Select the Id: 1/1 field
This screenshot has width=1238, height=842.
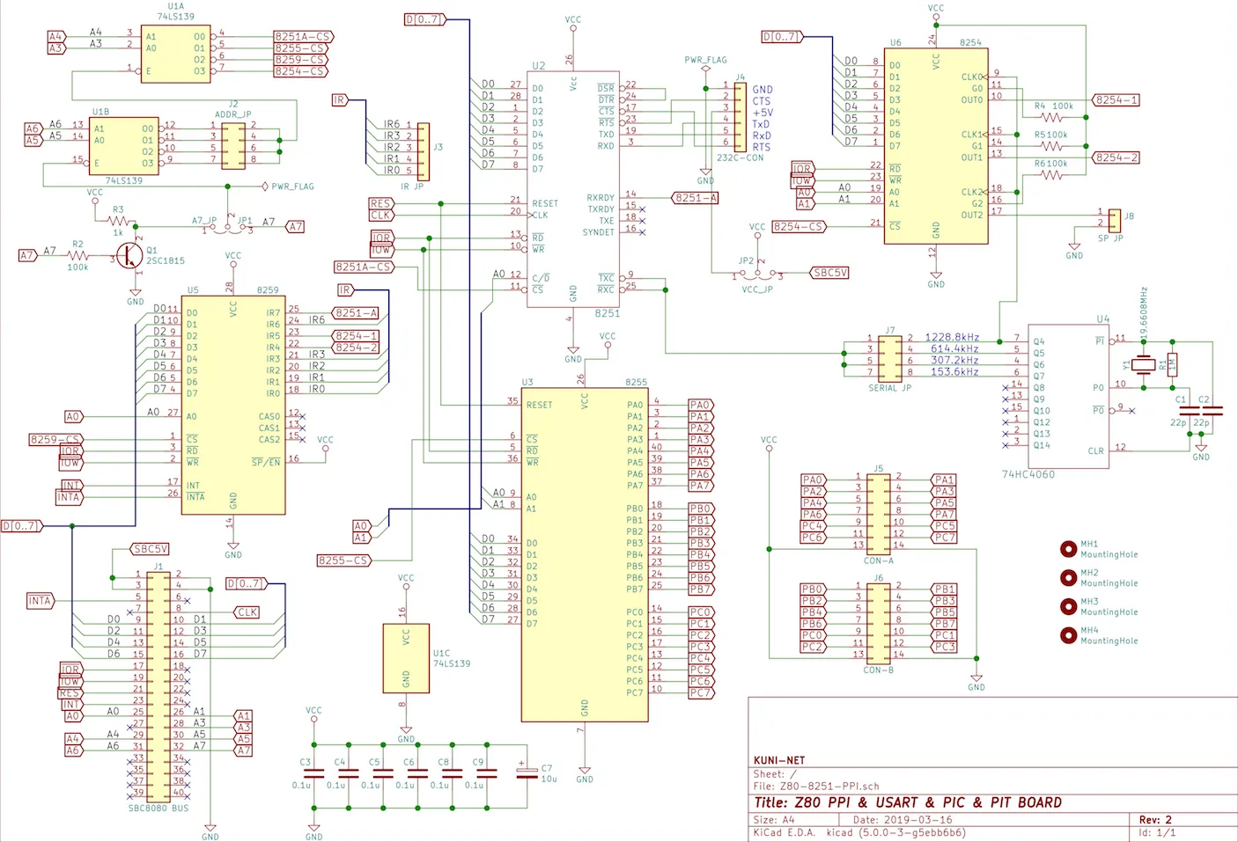[x=1157, y=832]
